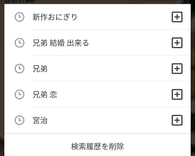
Task: Click the clock icon next to the 兄弟 entry
Action: click(x=19, y=69)
